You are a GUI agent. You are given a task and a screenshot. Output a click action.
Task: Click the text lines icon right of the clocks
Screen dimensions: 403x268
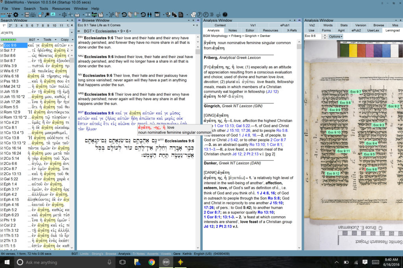coord(212,15)
